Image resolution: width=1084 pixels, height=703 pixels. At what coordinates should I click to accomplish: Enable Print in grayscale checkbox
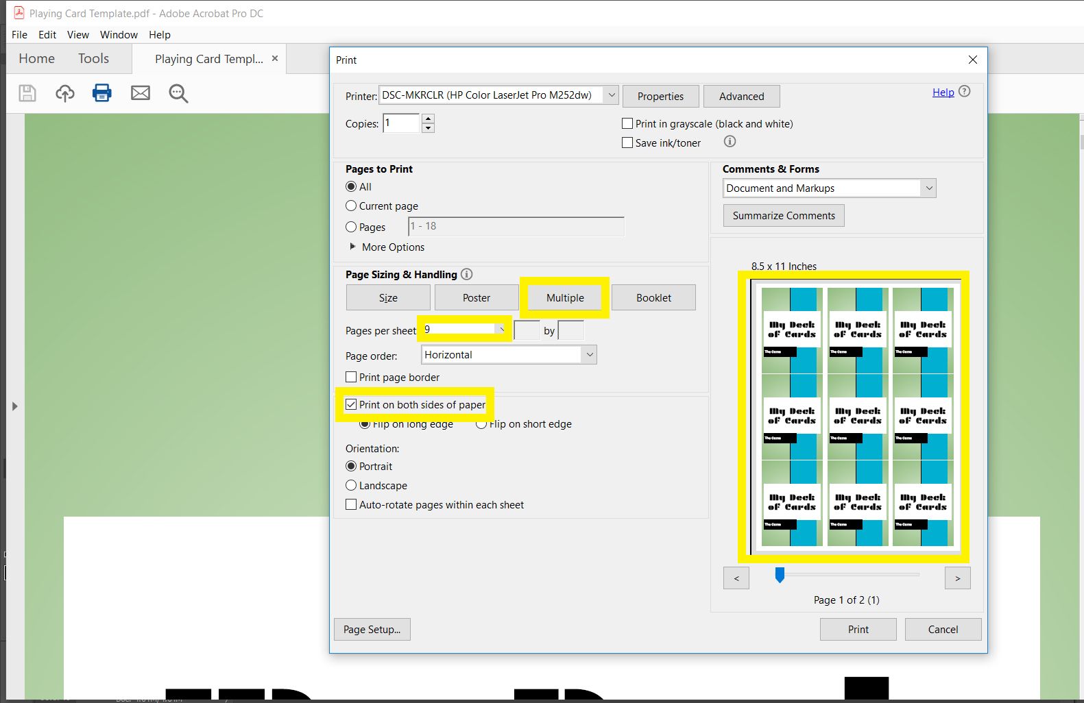click(x=627, y=124)
